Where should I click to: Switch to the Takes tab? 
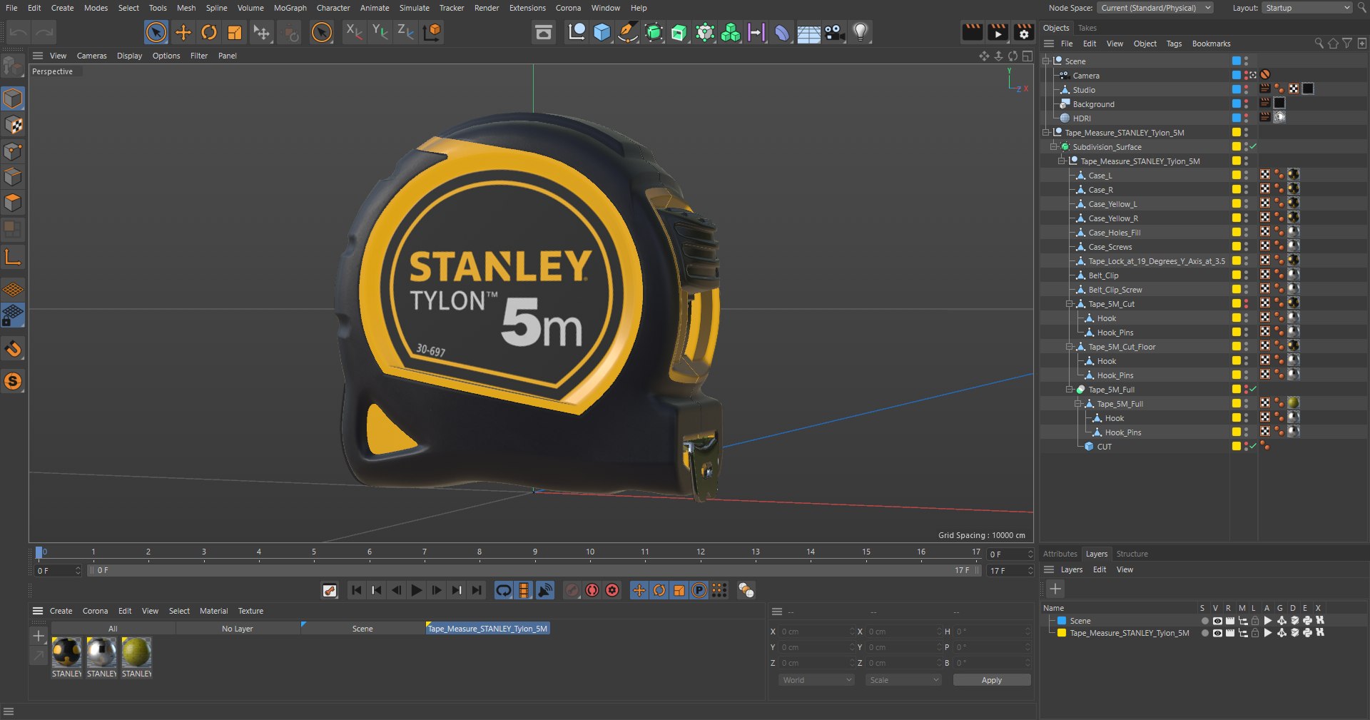tap(1087, 28)
